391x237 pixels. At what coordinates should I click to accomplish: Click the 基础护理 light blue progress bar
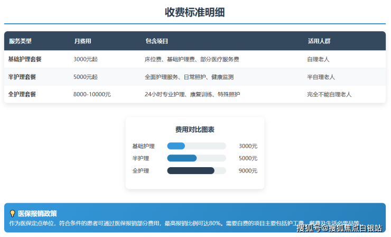(176, 146)
